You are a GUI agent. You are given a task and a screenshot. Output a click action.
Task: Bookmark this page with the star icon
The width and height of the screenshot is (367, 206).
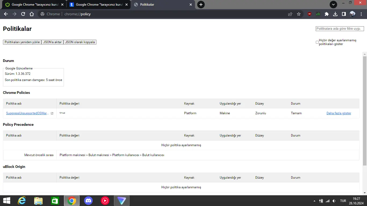(x=299, y=14)
